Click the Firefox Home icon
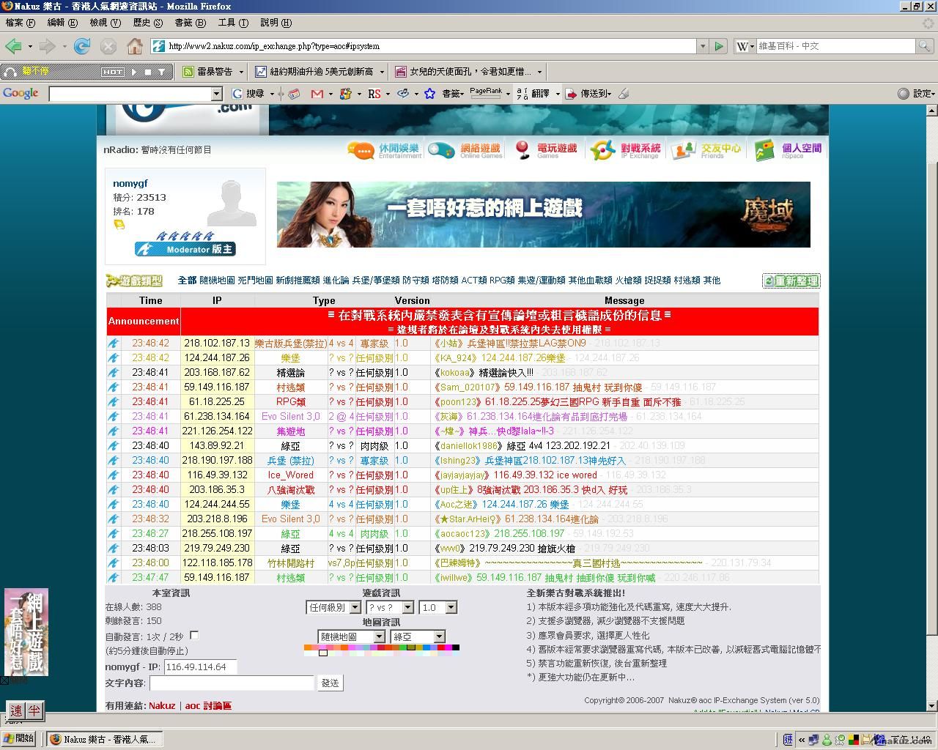 point(135,46)
